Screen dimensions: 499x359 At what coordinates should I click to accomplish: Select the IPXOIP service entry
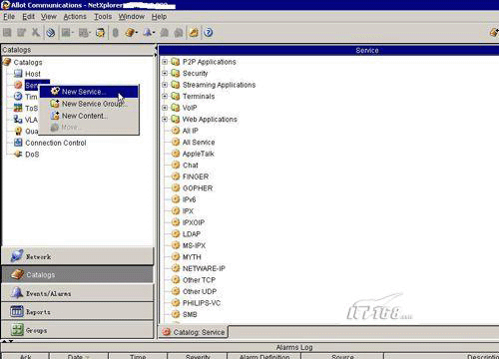194,222
